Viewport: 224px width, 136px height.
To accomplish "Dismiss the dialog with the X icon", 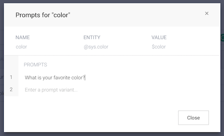I will pos(206,13).
